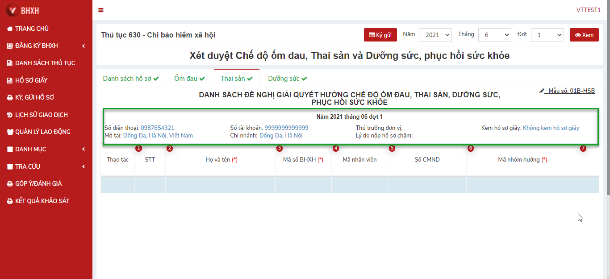Click the icon beside KẾT QUẢ KHẢO SÁT
This screenshot has width=610, height=279.
[x=9, y=201]
